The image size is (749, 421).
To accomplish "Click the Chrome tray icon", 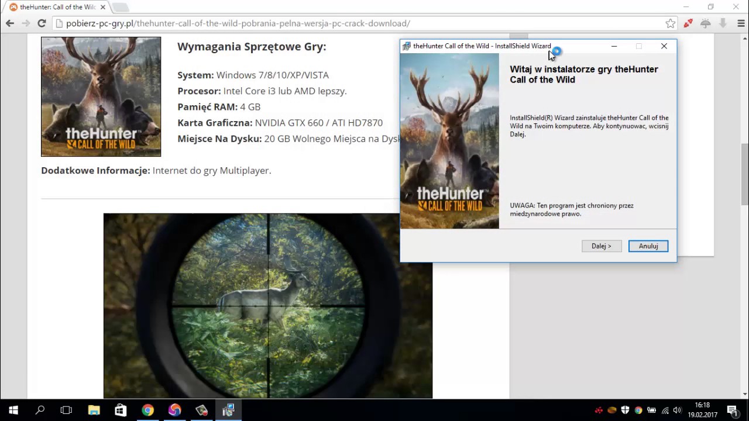I will [638, 410].
